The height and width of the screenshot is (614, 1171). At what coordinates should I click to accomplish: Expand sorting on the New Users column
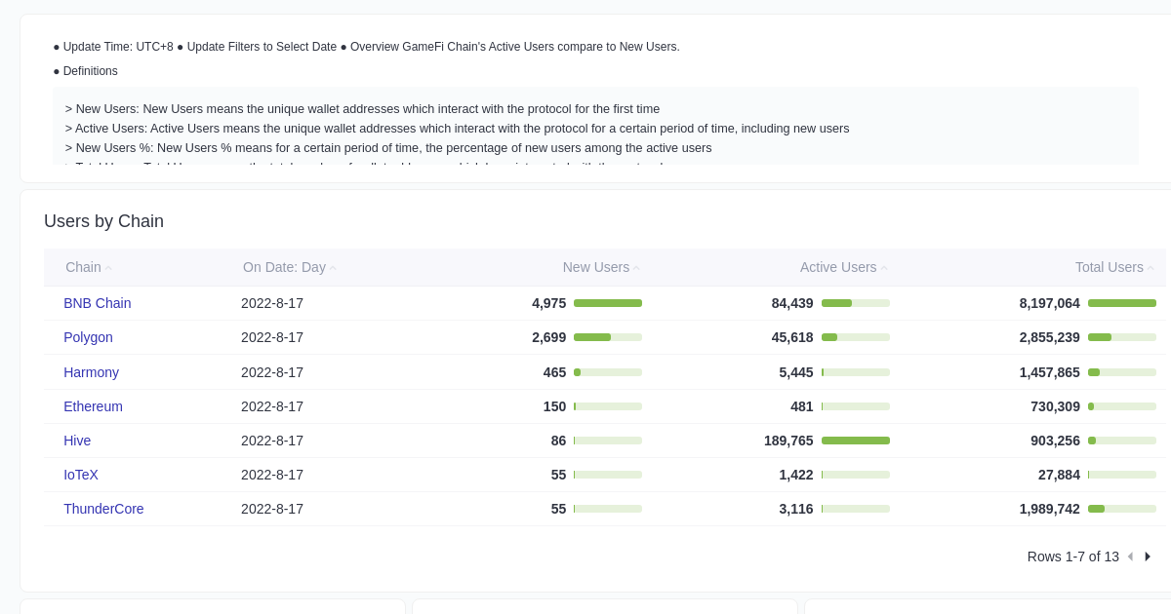(635, 269)
